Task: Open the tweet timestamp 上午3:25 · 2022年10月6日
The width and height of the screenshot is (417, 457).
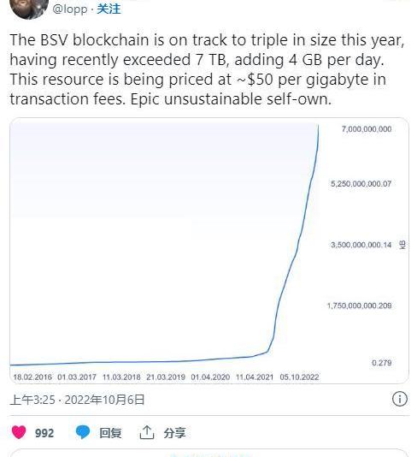Action: (78, 400)
